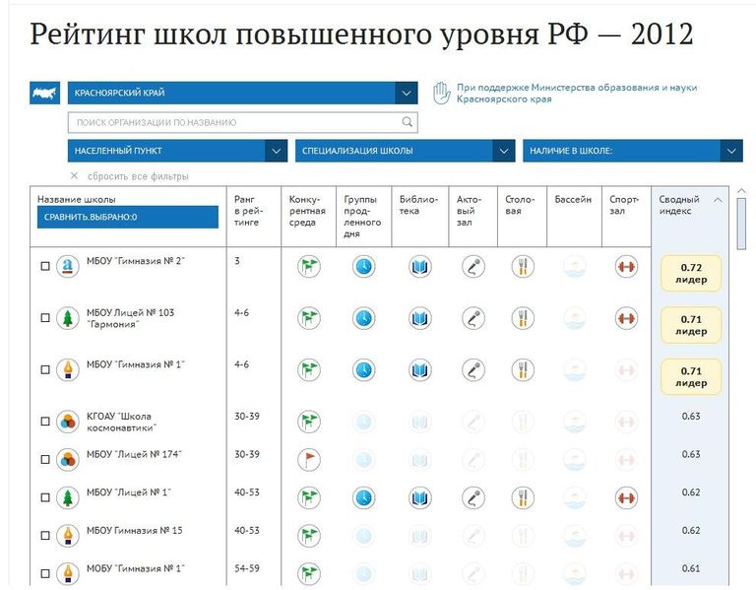The width and height of the screenshot is (756, 590).
Task: Click the library book icon for Гимназия № 2
Action: pyautogui.click(x=420, y=266)
